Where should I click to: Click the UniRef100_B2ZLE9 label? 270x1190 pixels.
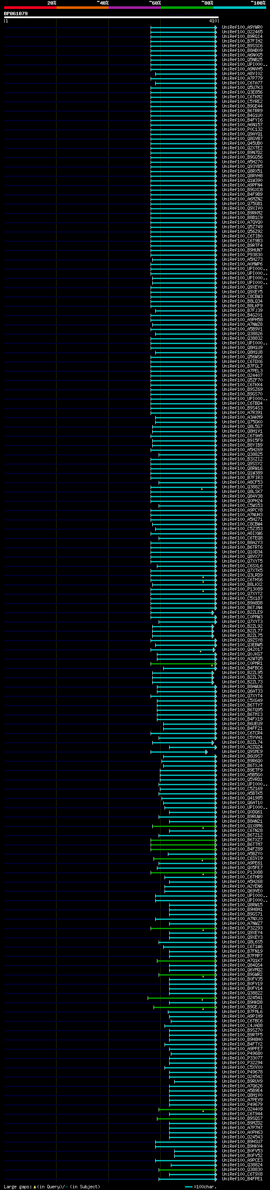(x=242, y=613)
